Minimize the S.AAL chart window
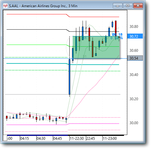Screen dimensions: 151x149 click(118, 6)
